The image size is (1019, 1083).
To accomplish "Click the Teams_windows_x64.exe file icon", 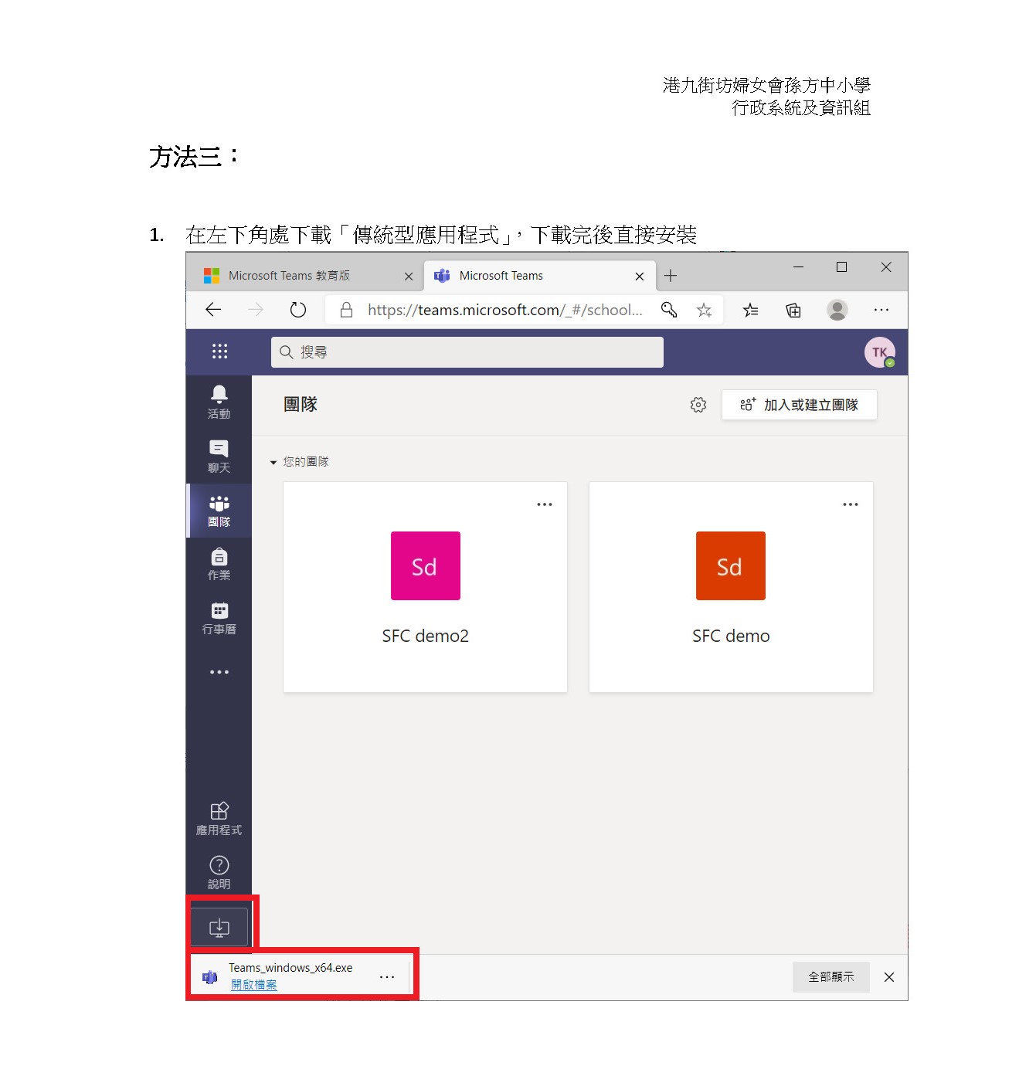I will [209, 977].
